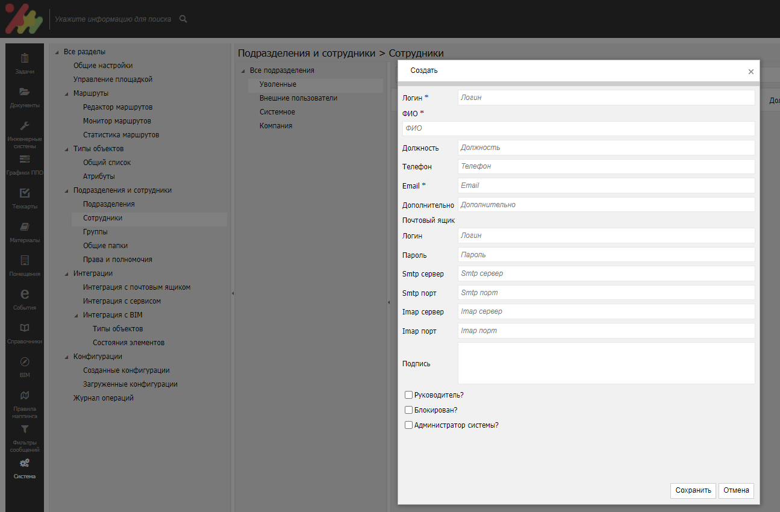Collapse the Интеграция с BIM node
This screenshot has width=780, height=512.
point(76,316)
